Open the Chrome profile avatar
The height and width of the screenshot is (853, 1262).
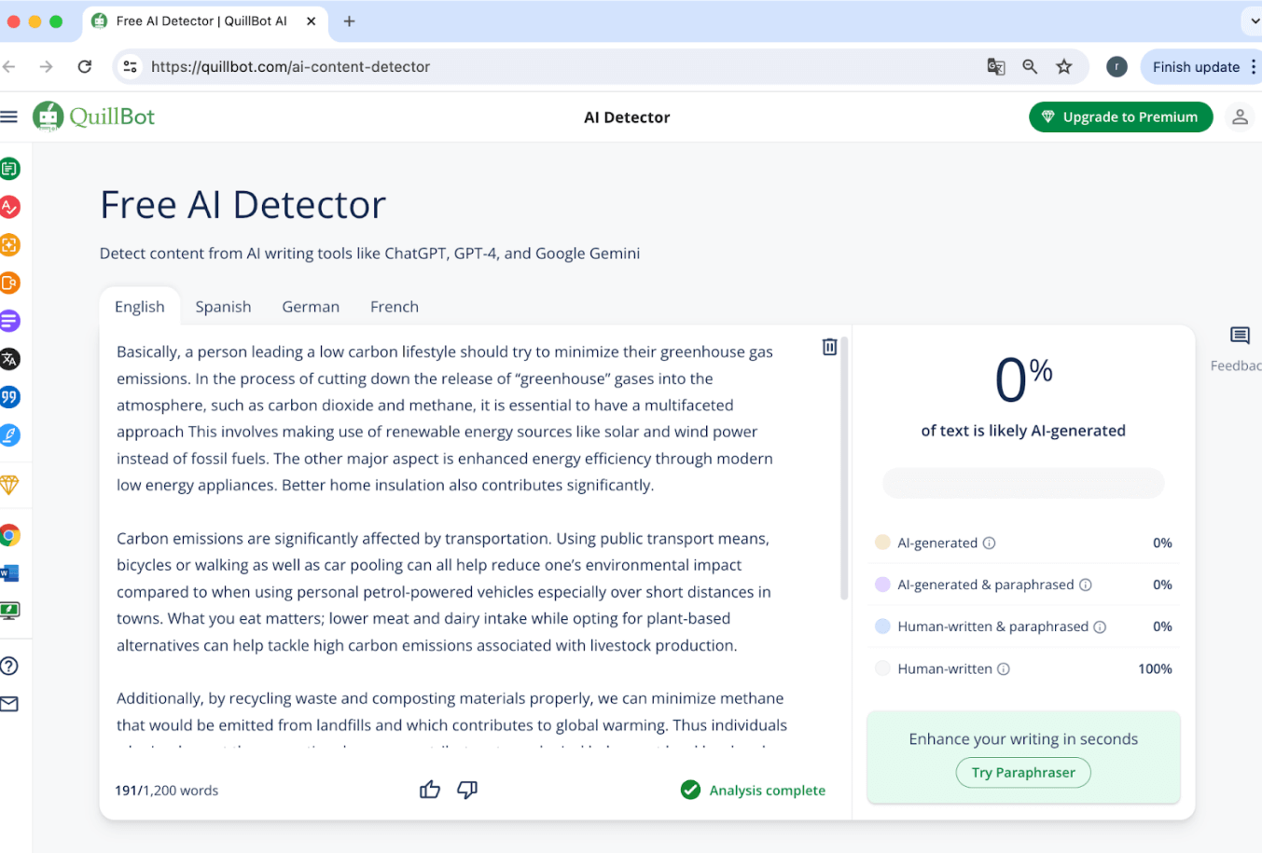click(1116, 66)
